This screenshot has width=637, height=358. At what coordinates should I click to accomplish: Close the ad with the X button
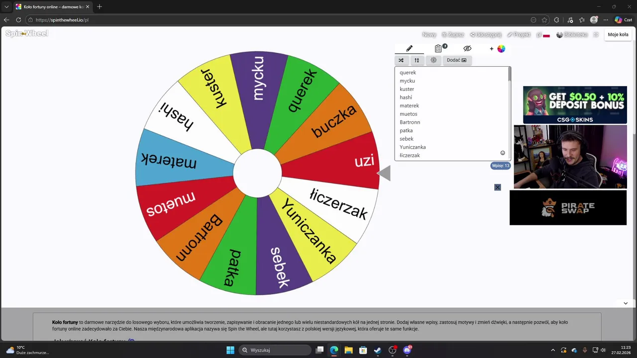tap(498, 187)
